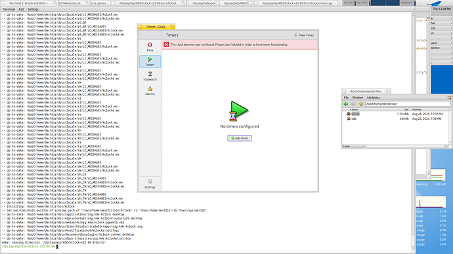Image resolution: width=453 pixels, height=254 pixels.
Task: Select the sdb file name
Action: point(354,118)
